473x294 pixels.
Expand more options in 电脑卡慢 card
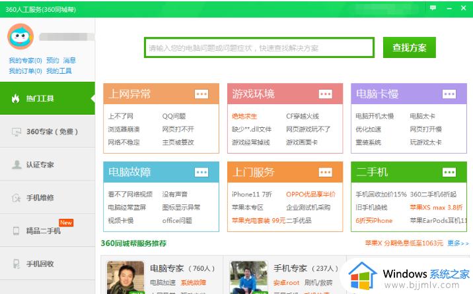click(x=449, y=94)
